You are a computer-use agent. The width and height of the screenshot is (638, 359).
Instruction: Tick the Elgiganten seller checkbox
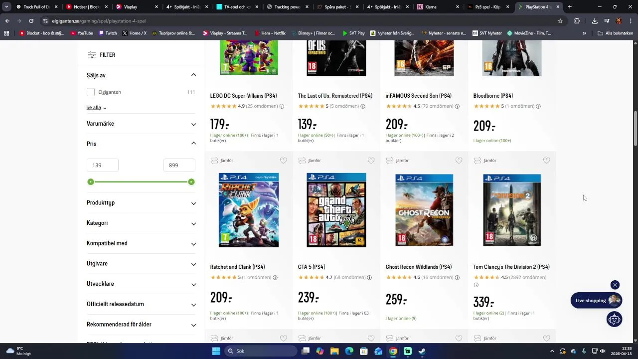91,92
